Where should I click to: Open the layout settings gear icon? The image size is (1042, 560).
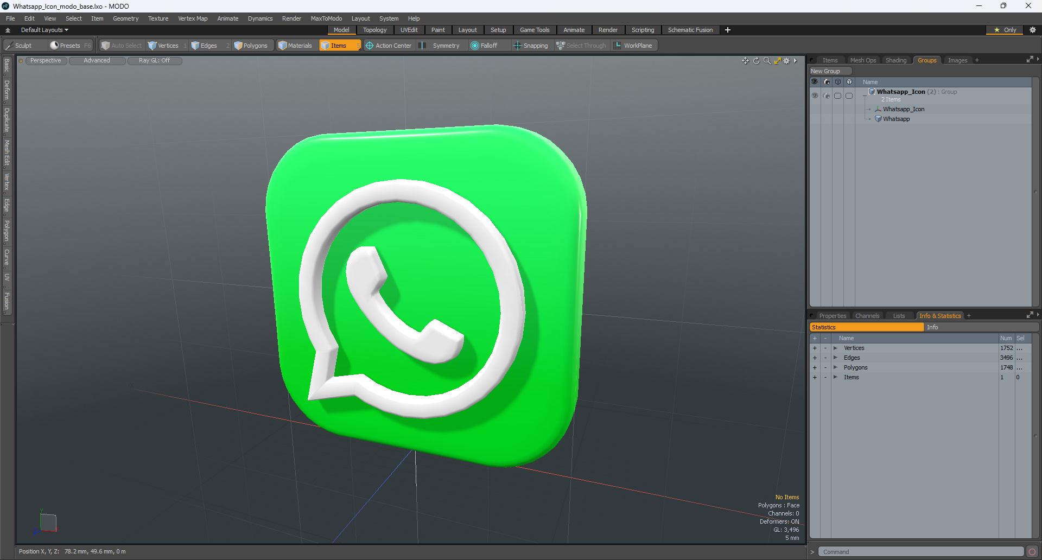pos(1033,30)
